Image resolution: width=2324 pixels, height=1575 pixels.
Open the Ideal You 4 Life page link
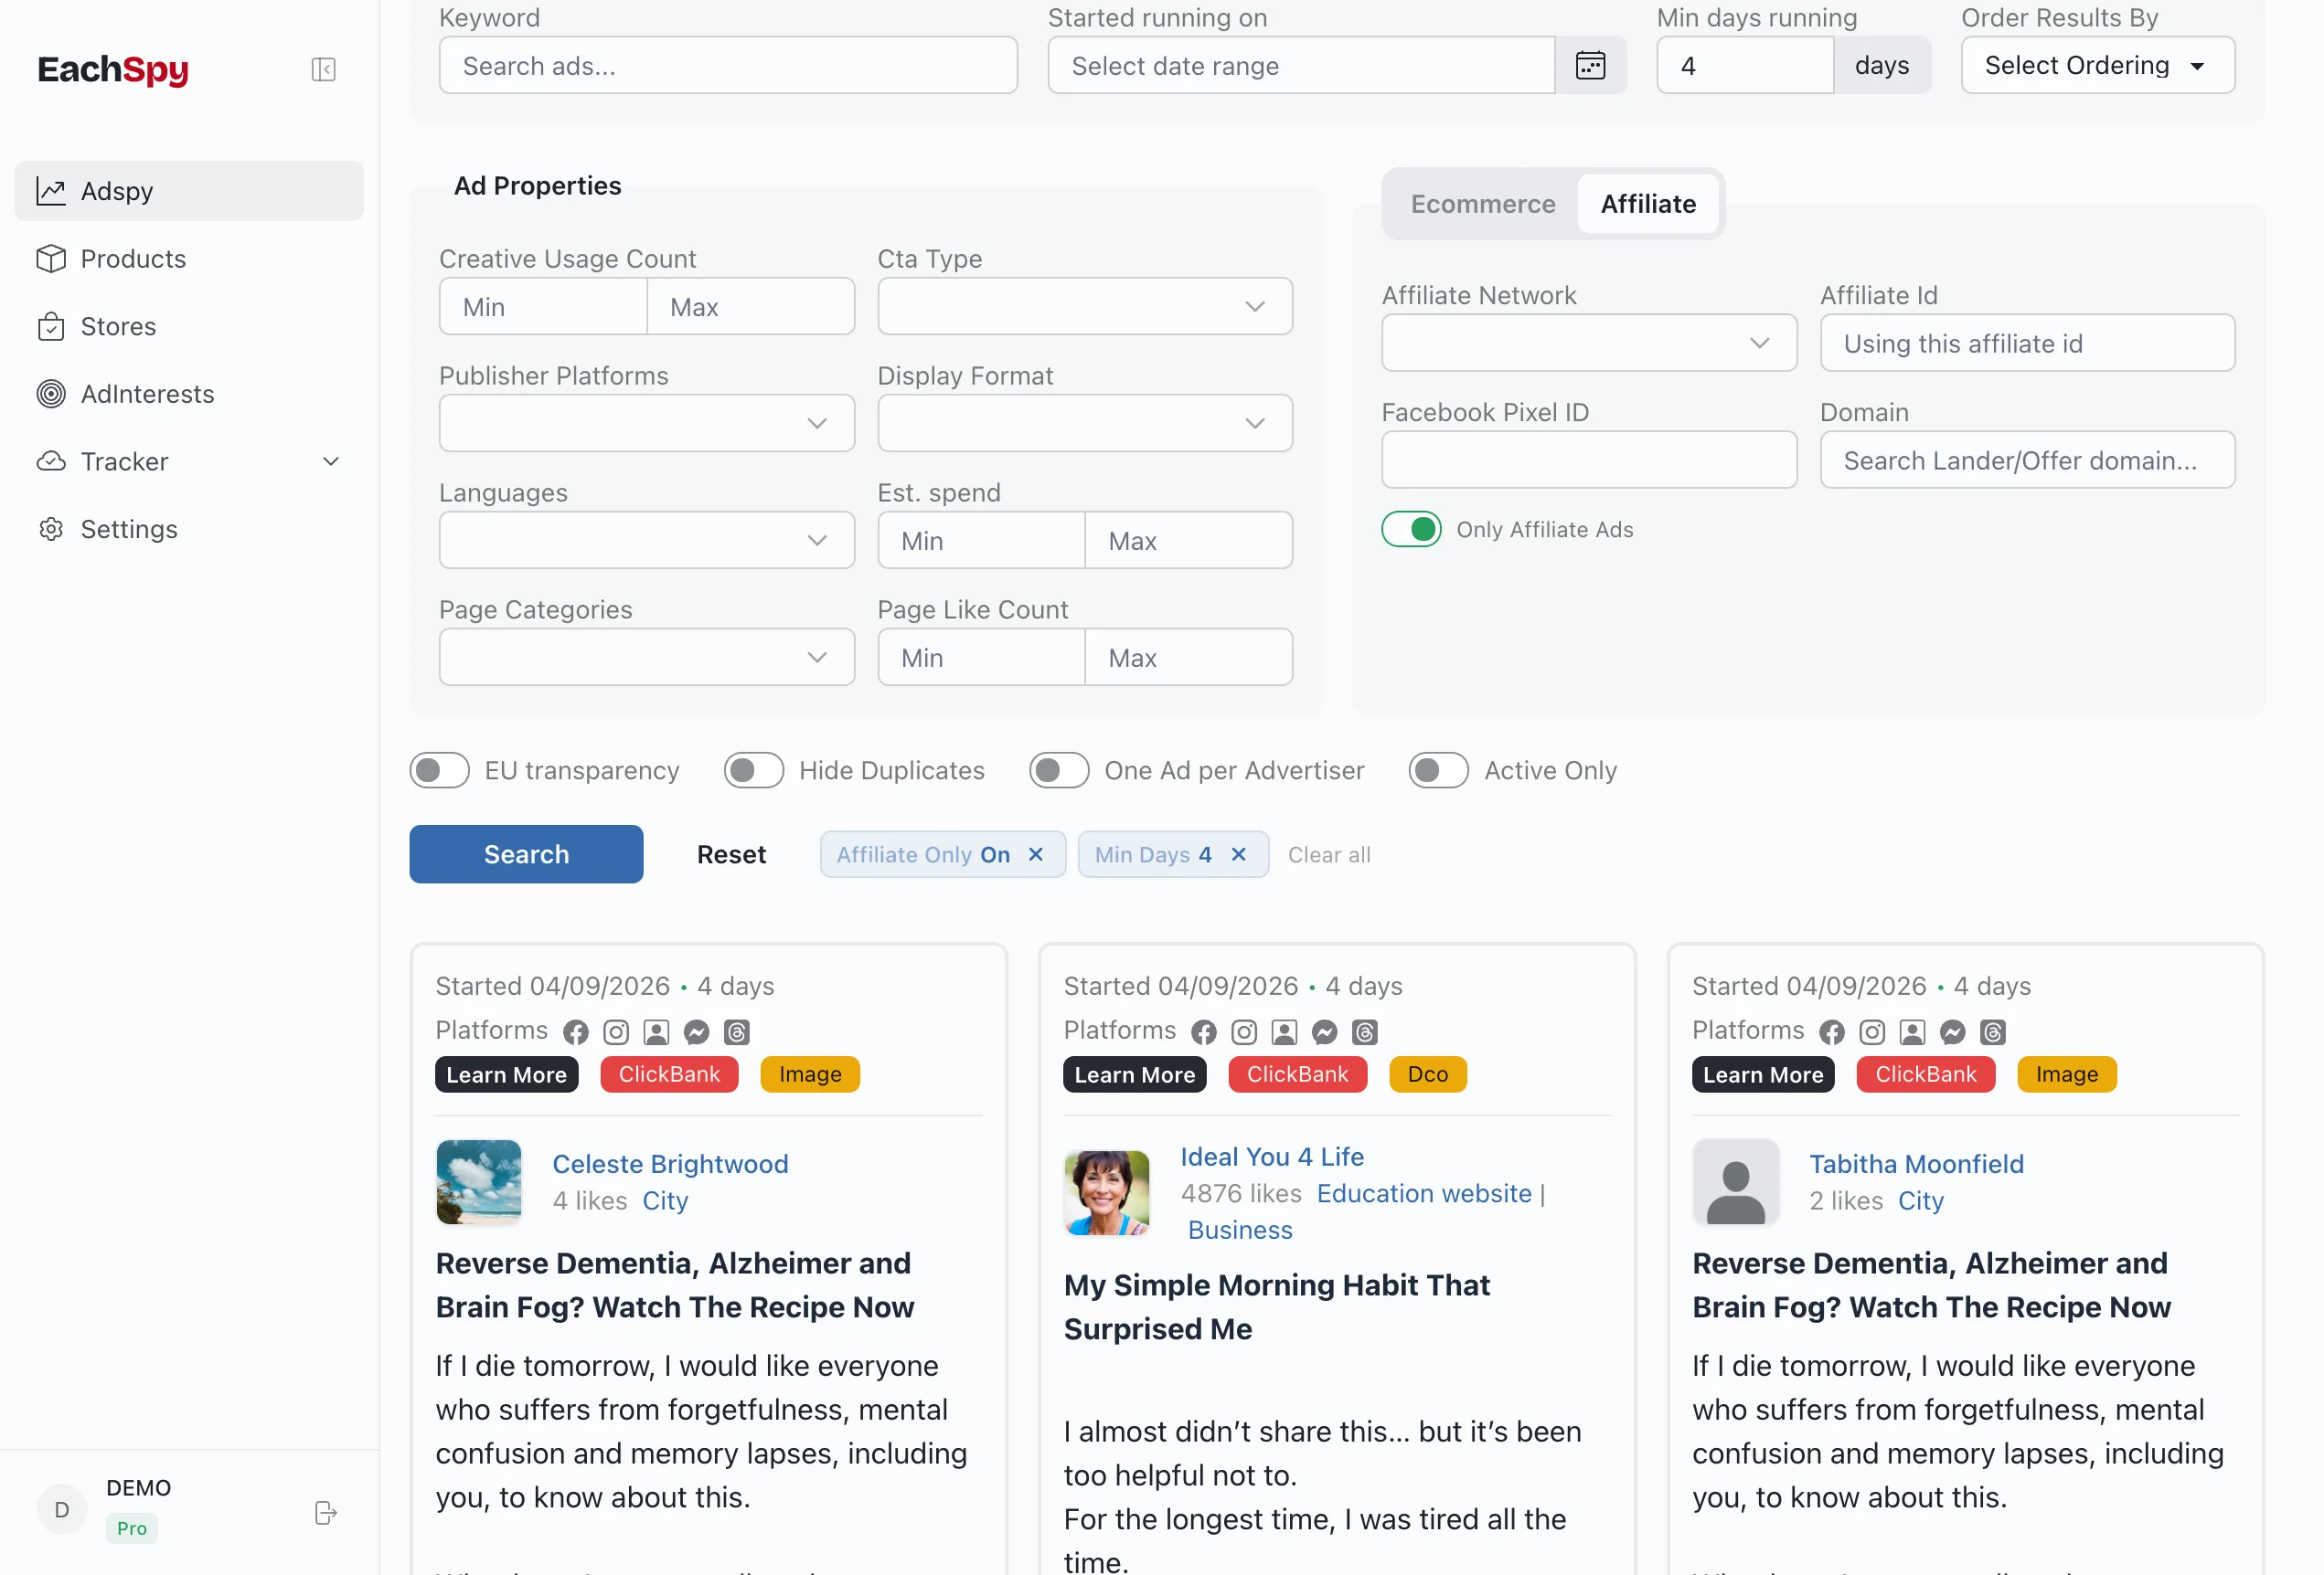pos(1271,1157)
